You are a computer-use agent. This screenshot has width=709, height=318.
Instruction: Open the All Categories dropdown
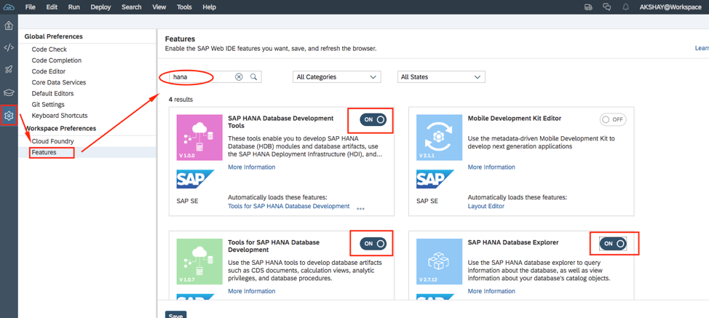pos(336,77)
